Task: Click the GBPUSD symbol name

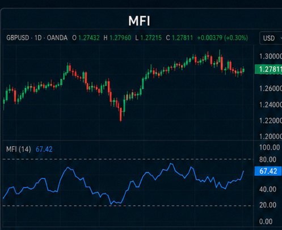Action: (x=18, y=38)
